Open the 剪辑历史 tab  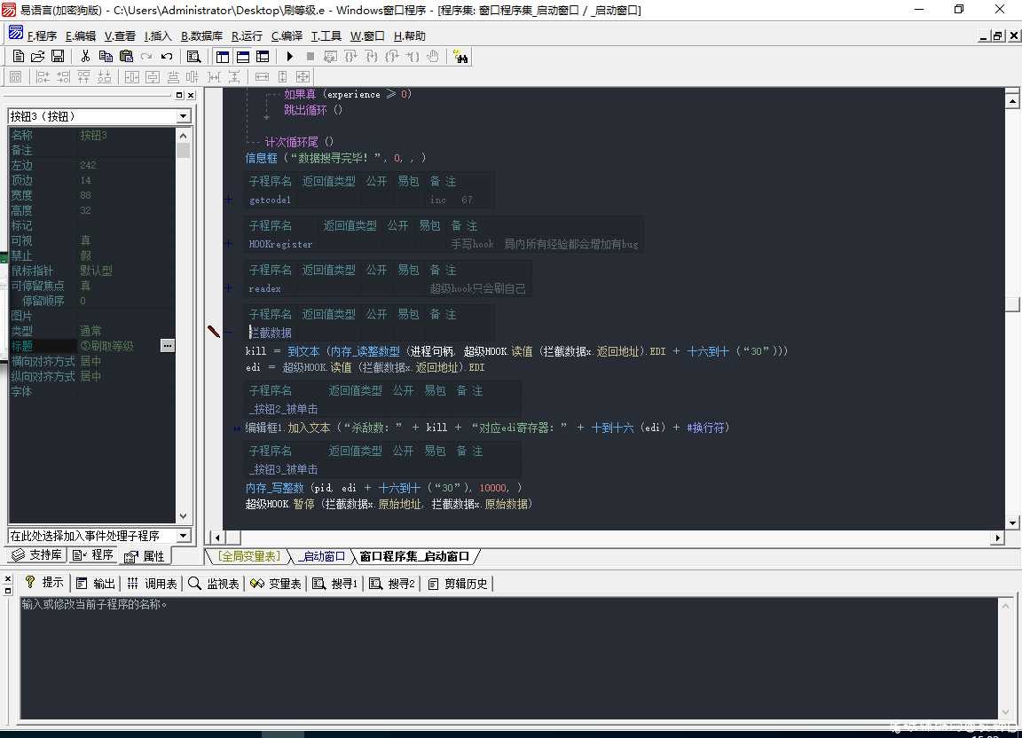coord(458,583)
